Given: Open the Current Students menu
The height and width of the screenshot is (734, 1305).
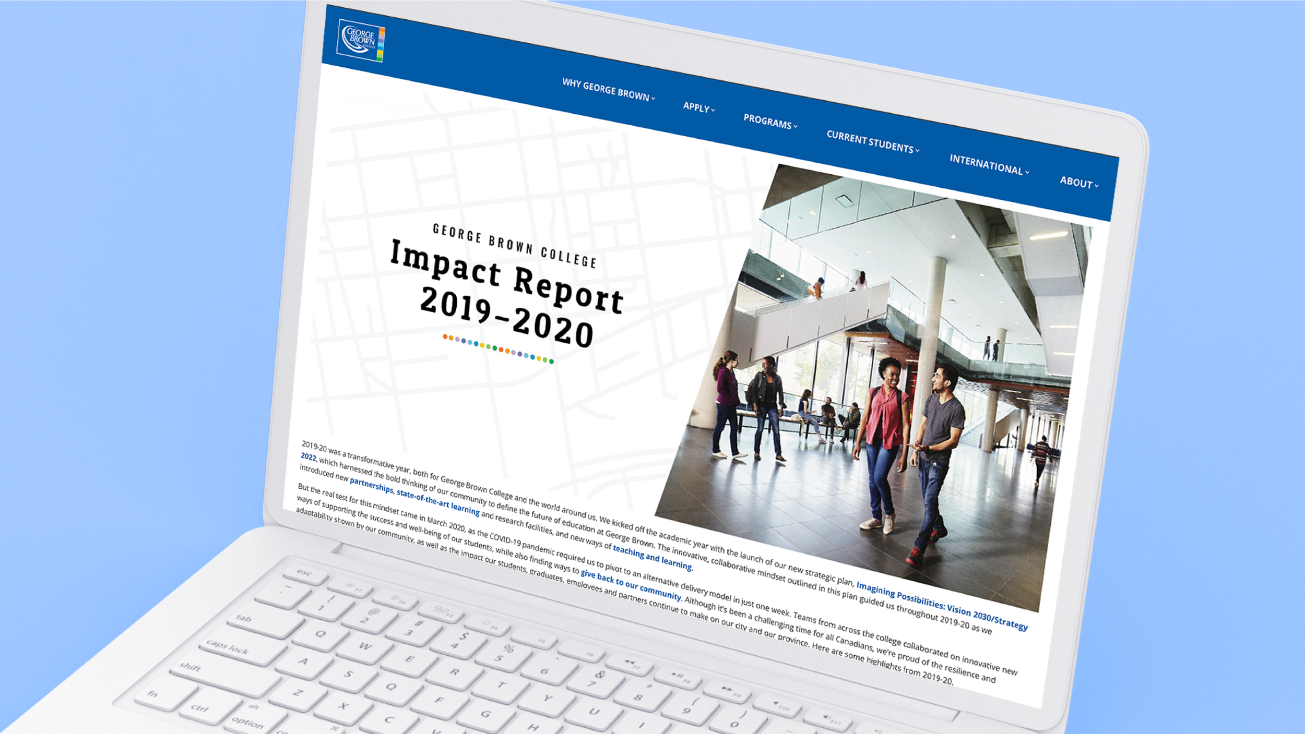Looking at the screenshot, I should 873,142.
